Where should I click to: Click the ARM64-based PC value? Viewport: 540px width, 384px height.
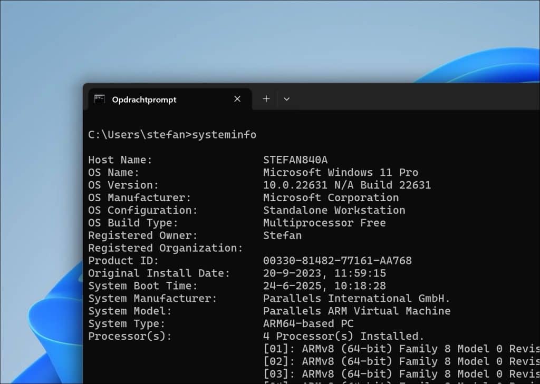point(308,324)
